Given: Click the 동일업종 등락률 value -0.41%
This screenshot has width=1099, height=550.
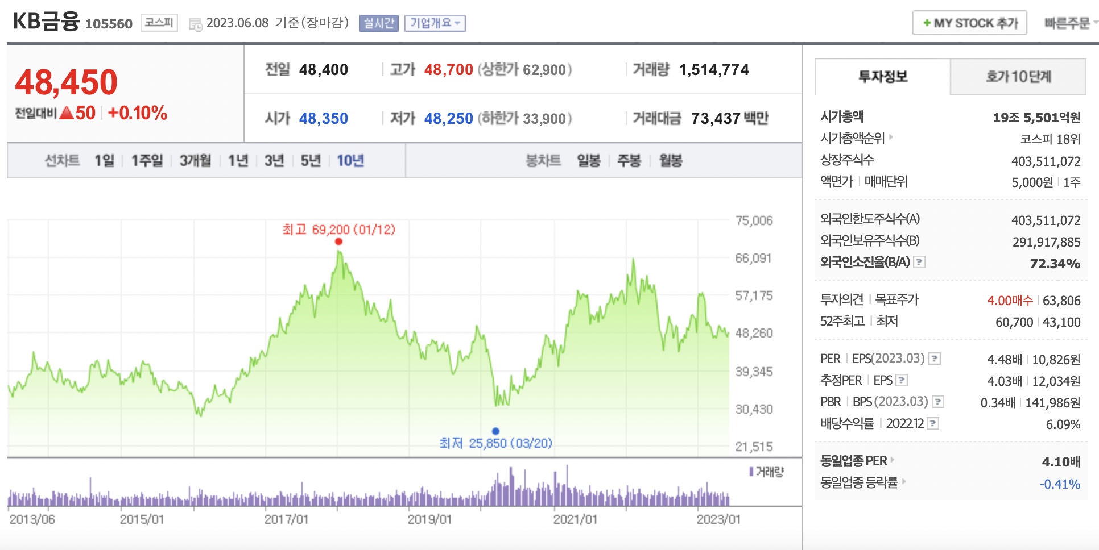Looking at the screenshot, I should click(x=1060, y=484).
